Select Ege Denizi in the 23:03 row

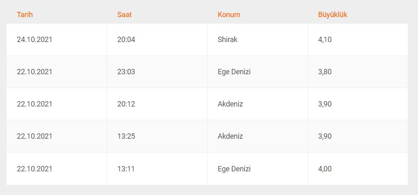(x=234, y=72)
